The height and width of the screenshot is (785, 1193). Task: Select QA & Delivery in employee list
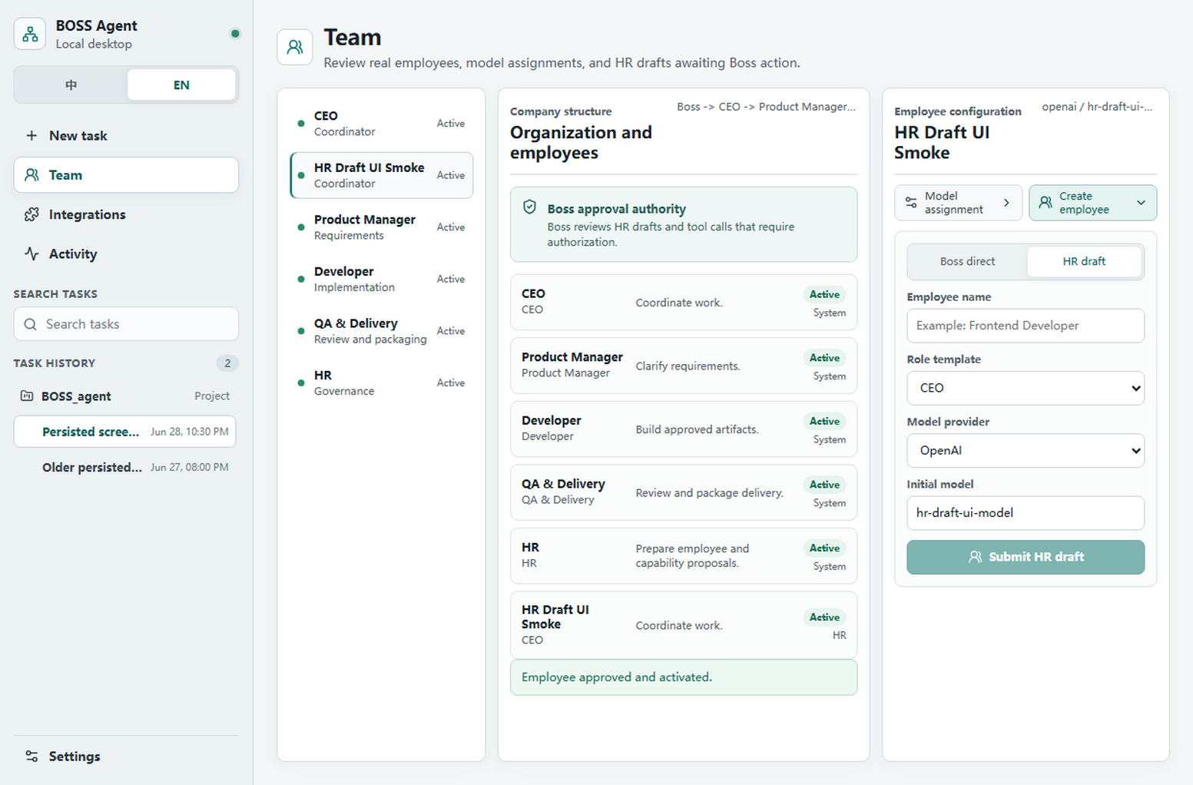point(381,331)
